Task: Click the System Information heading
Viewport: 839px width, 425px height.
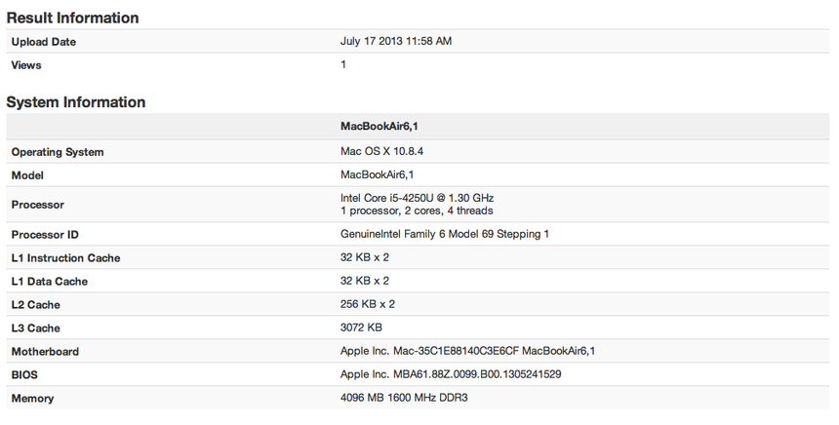Action: 76,101
